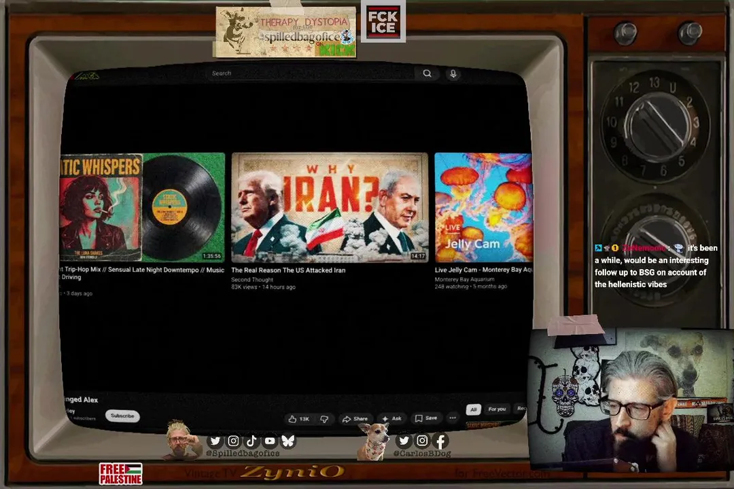
Task: Click the YouTube search magnifier icon
Action: [427, 73]
